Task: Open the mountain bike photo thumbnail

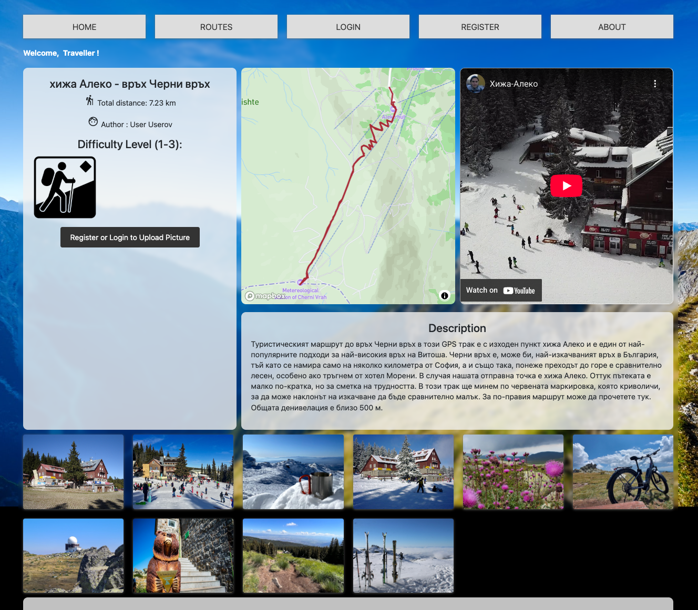Action: tap(623, 472)
